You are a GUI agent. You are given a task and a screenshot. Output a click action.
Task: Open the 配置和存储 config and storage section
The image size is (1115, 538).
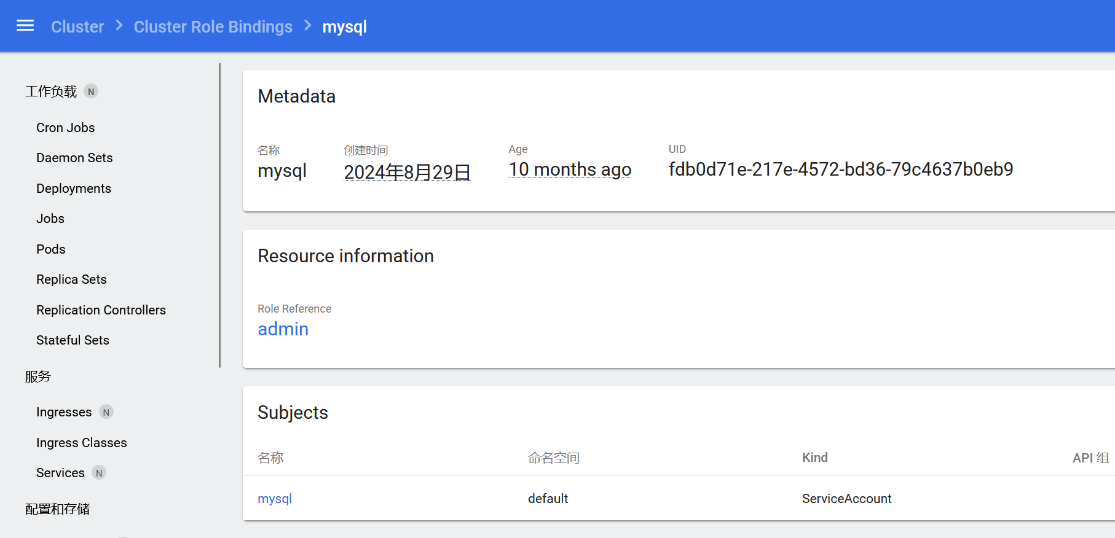point(58,509)
